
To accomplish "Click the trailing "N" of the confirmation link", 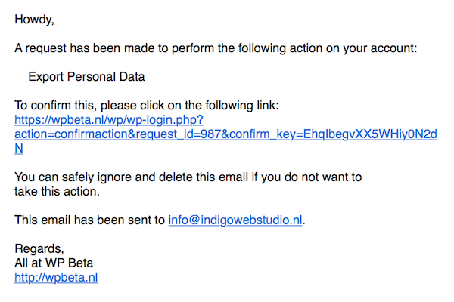I will click(19, 148).
